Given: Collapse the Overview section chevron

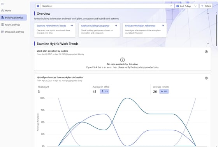Looking at the screenshot, I should (x=208, y=14).
